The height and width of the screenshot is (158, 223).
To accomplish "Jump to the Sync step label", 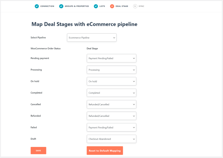I will 141,6.
